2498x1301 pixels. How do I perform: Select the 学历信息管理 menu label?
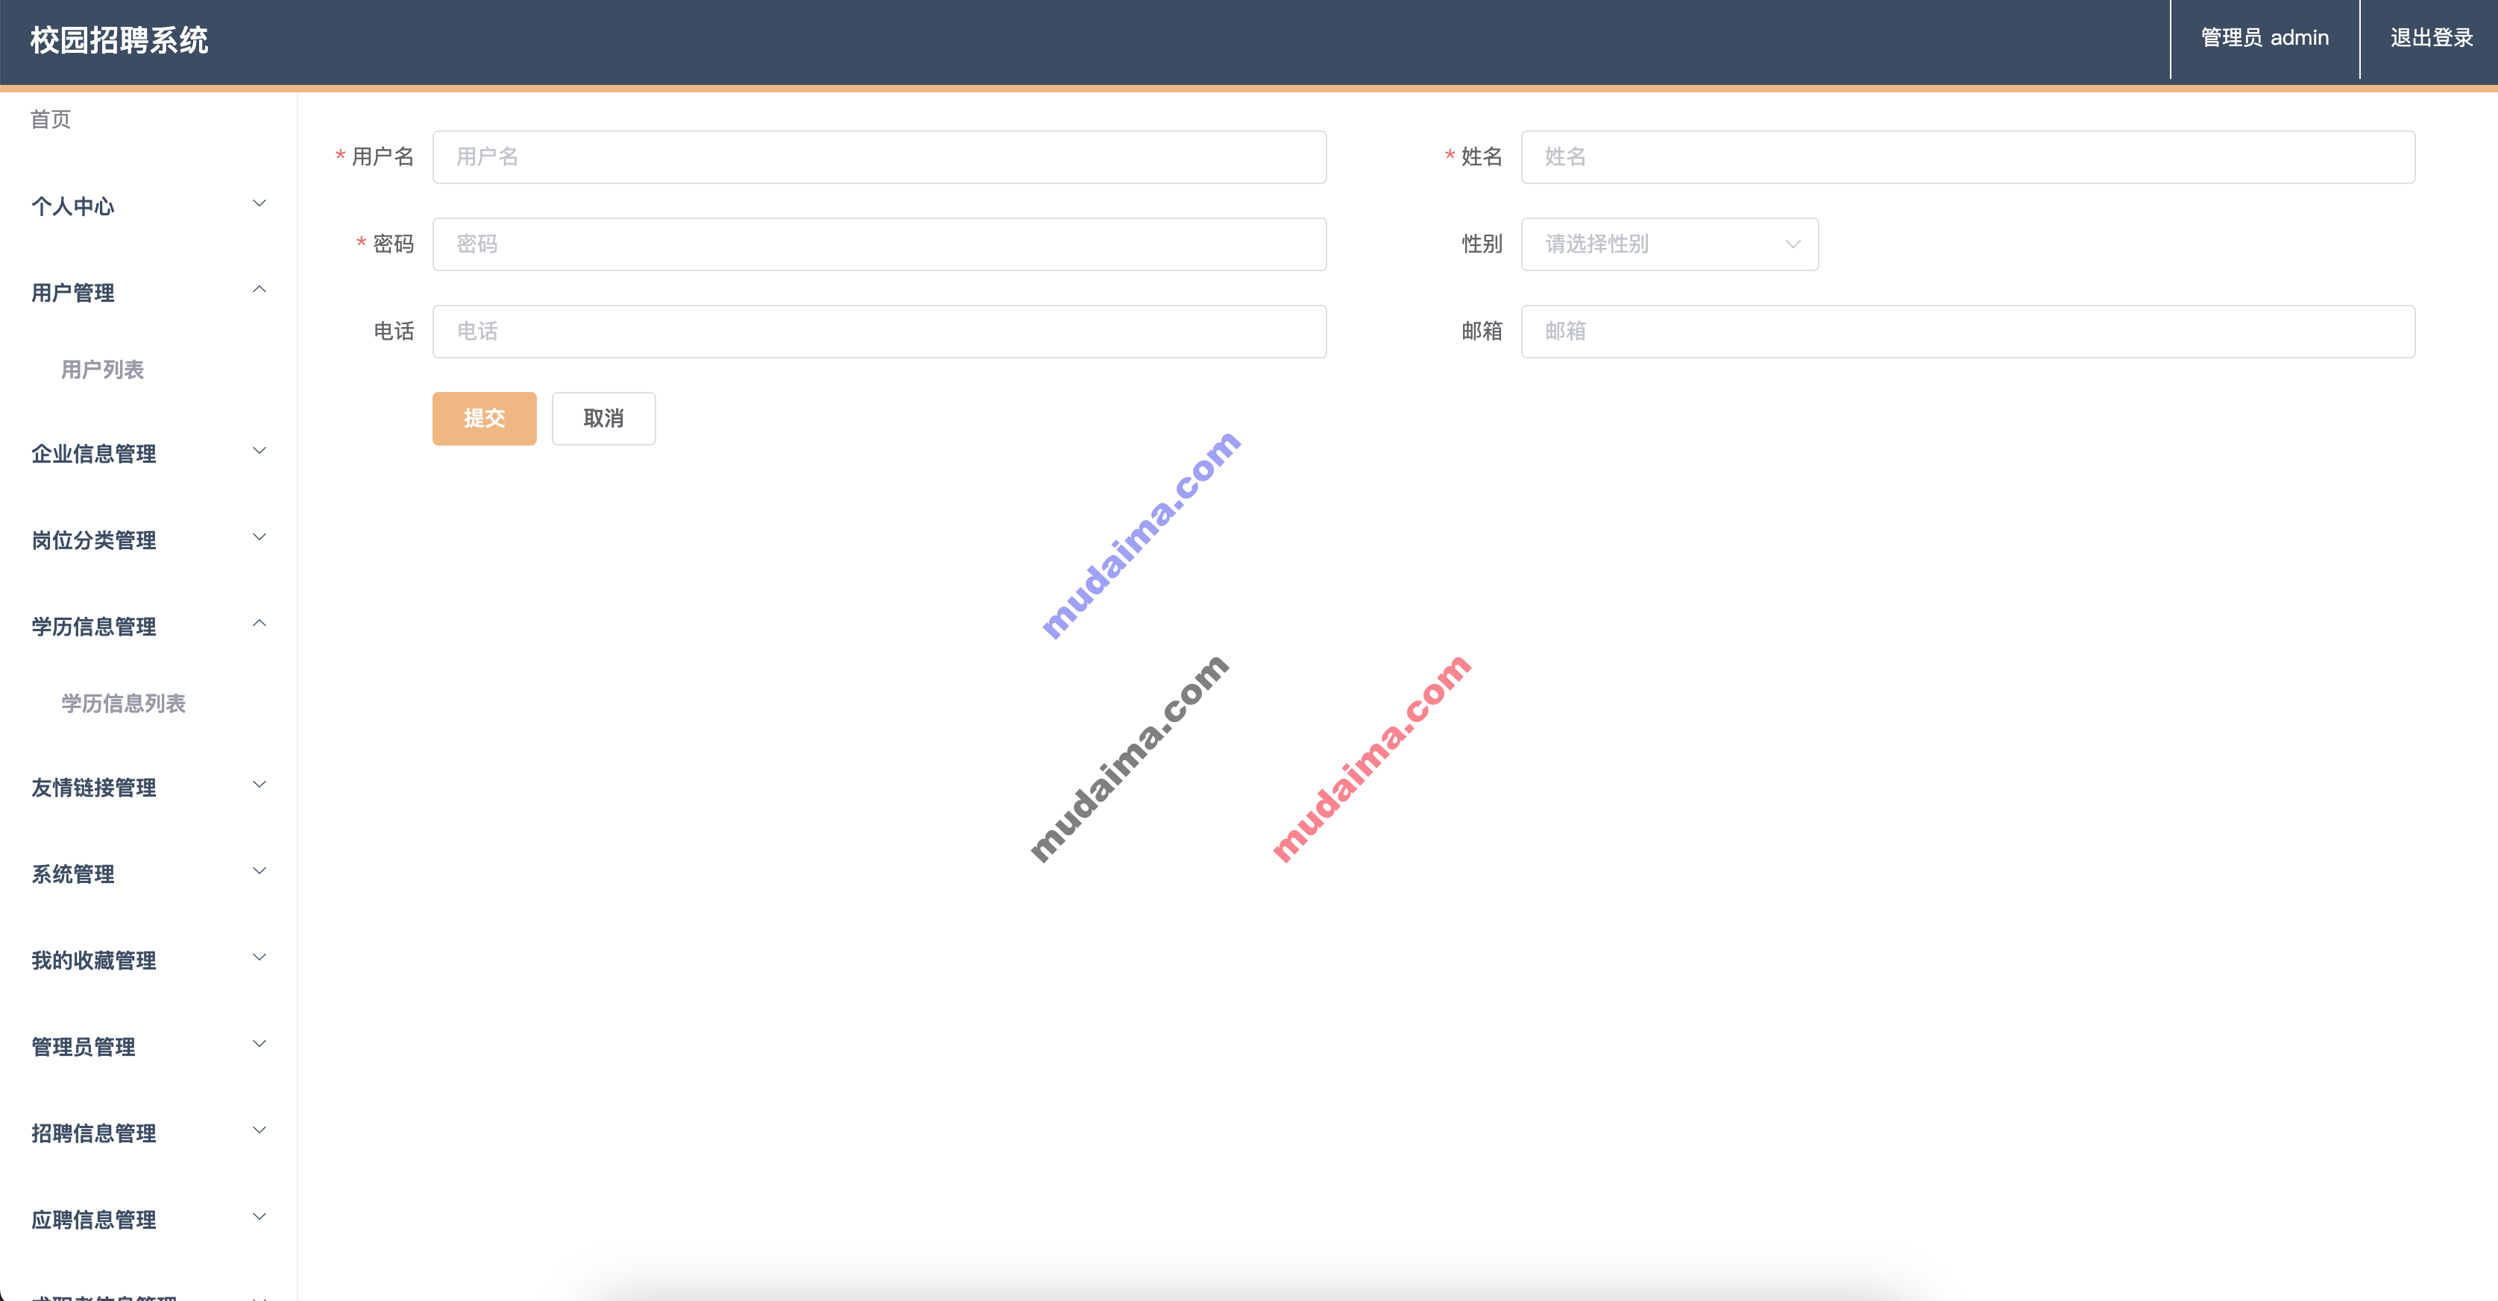click(93, 626)
